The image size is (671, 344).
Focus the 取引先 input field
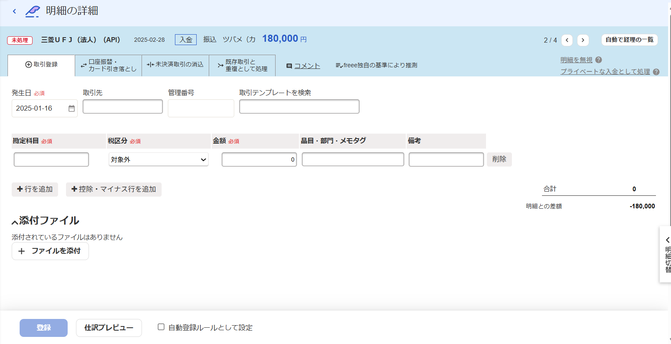pyautogui.click(x=123, y=106)
